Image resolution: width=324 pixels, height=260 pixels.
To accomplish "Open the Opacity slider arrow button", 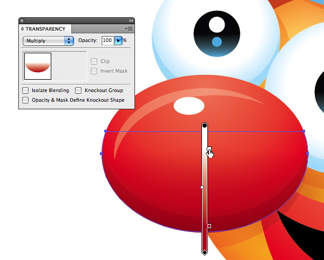I will tap(118, 40).
